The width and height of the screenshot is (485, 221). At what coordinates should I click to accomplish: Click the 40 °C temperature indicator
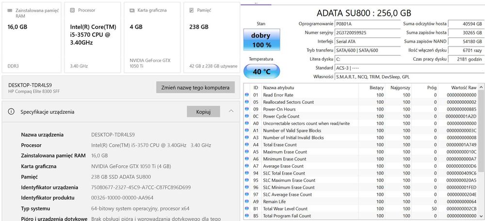262,71
